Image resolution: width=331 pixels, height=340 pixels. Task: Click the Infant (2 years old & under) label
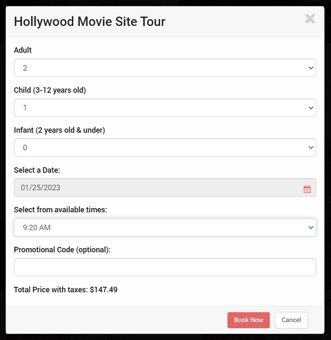(60, 130)
